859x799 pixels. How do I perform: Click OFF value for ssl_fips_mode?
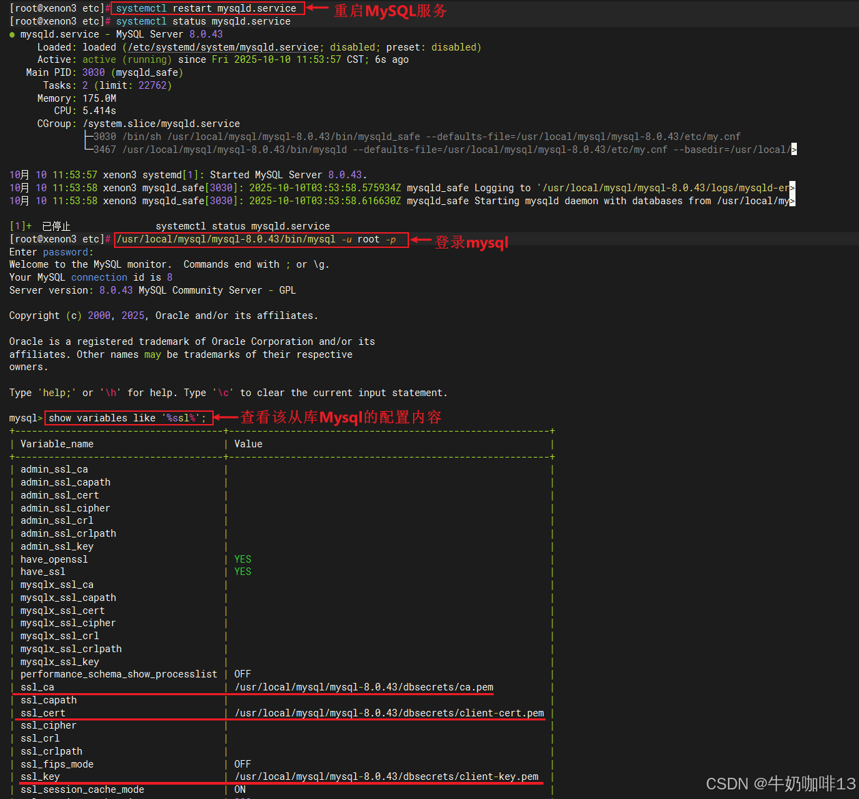[243, 764]
